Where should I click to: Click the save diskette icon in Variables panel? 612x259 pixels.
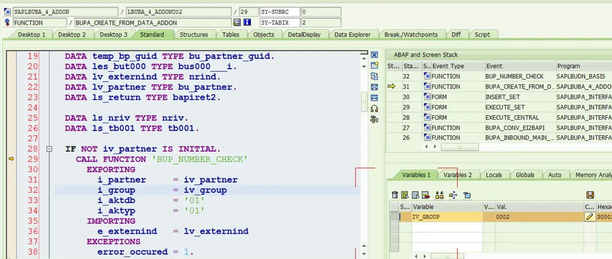(x=590, y=195)
